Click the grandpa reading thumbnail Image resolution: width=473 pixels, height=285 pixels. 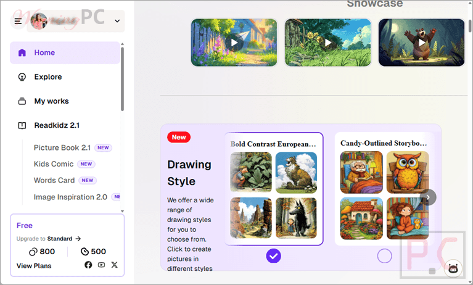[x=361, y=172]
